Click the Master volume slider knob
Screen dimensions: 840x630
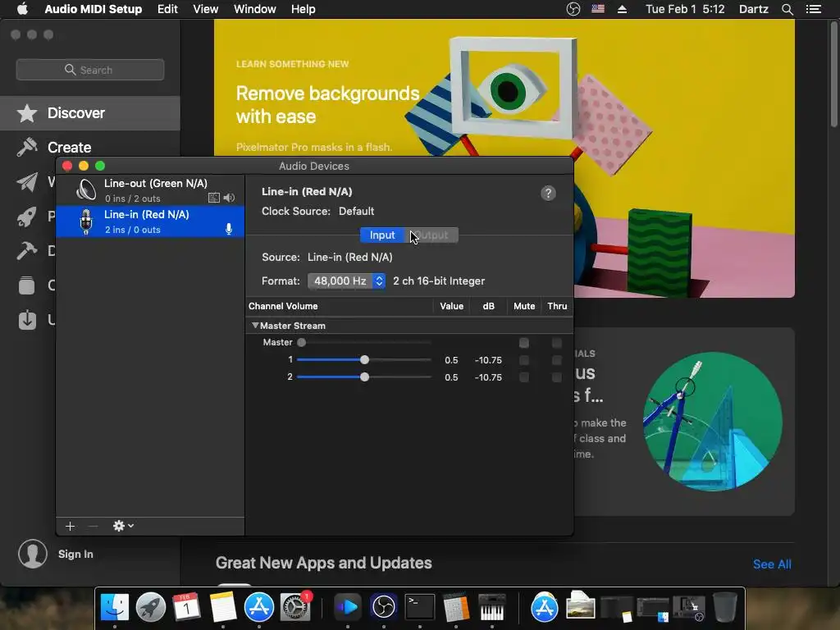point(302,342)
